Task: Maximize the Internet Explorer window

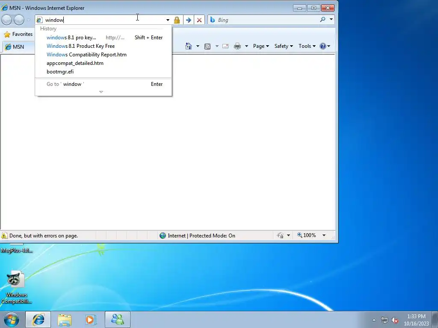Action: 314,8
